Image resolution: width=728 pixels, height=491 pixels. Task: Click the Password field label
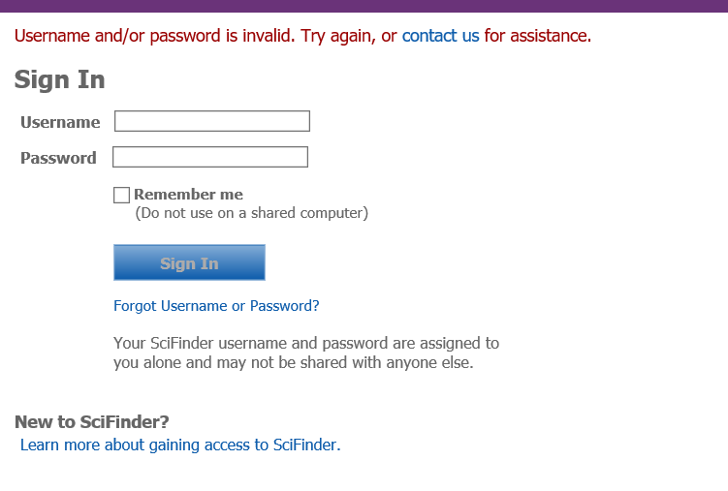coord(58,158)
